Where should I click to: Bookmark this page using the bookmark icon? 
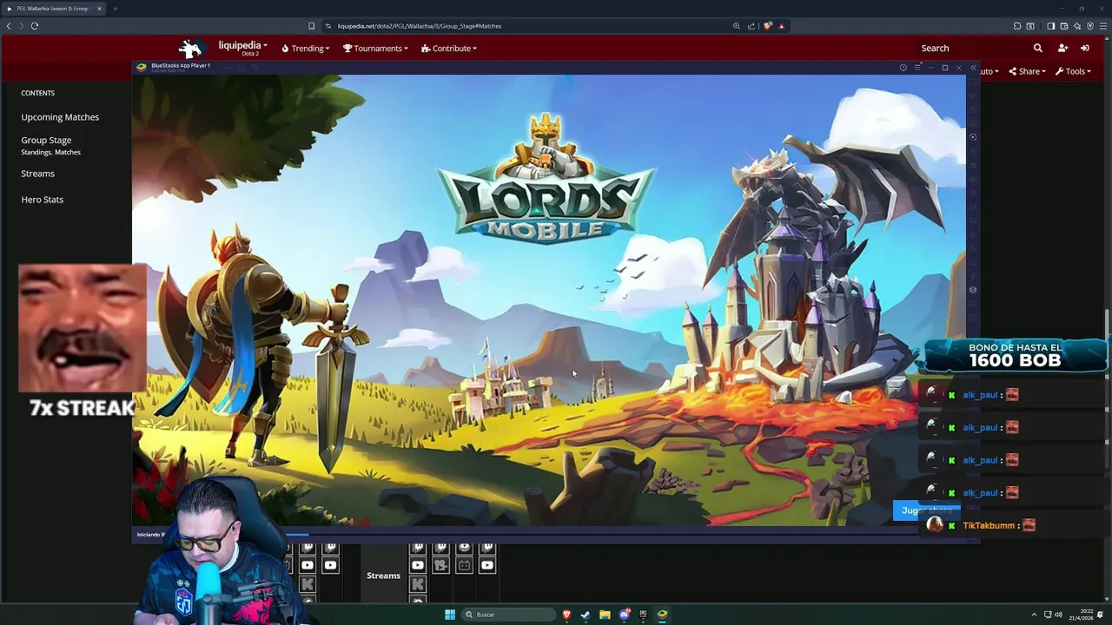(312, 26)
